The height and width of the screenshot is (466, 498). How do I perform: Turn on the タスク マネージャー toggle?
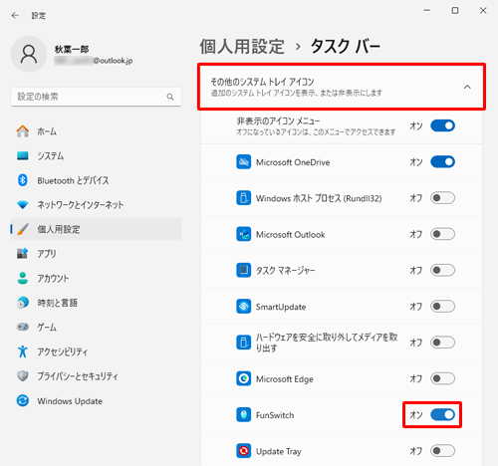point(442,270)
